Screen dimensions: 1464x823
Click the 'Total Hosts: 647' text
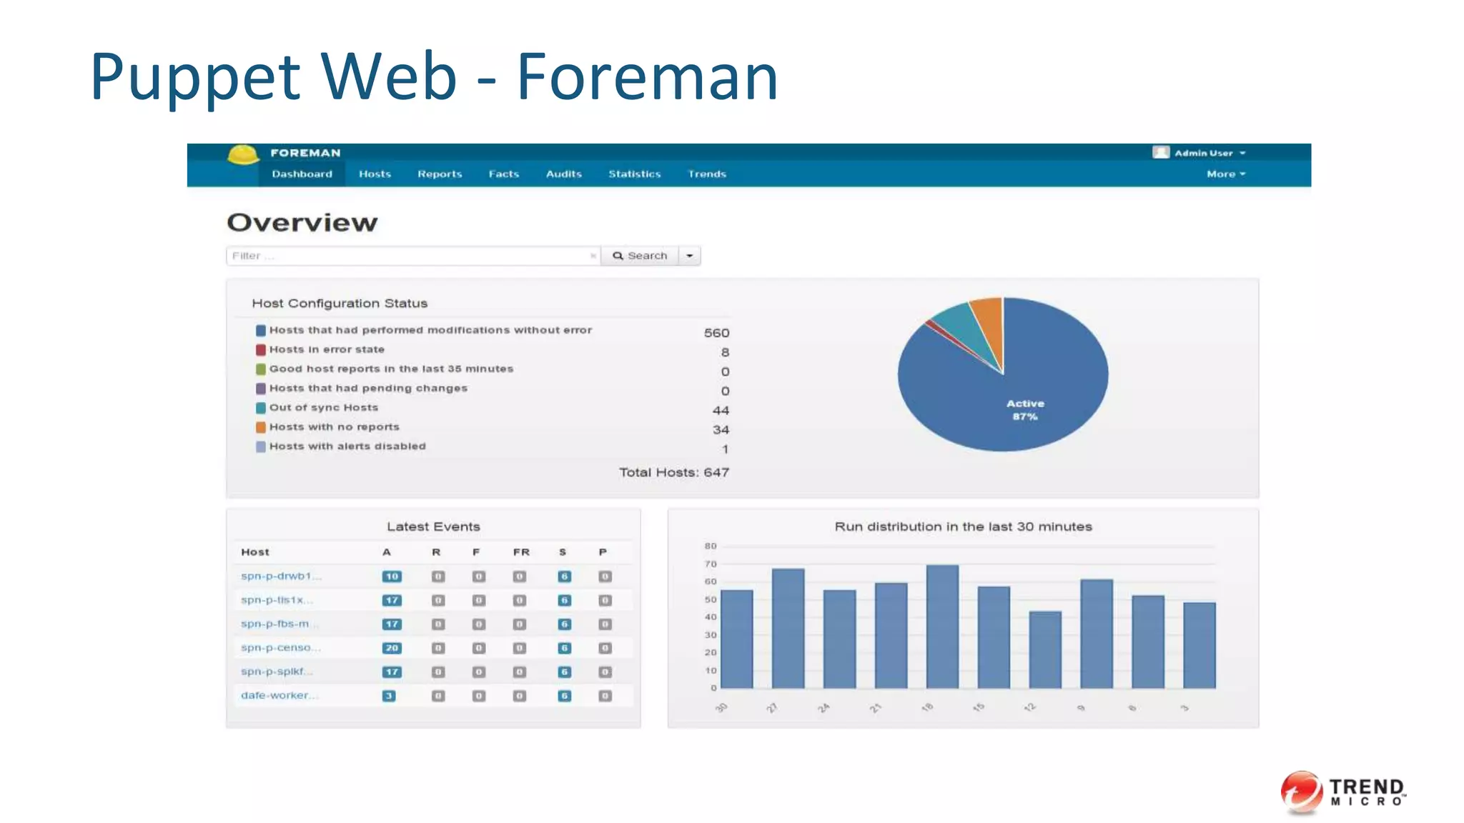(674, 472)
